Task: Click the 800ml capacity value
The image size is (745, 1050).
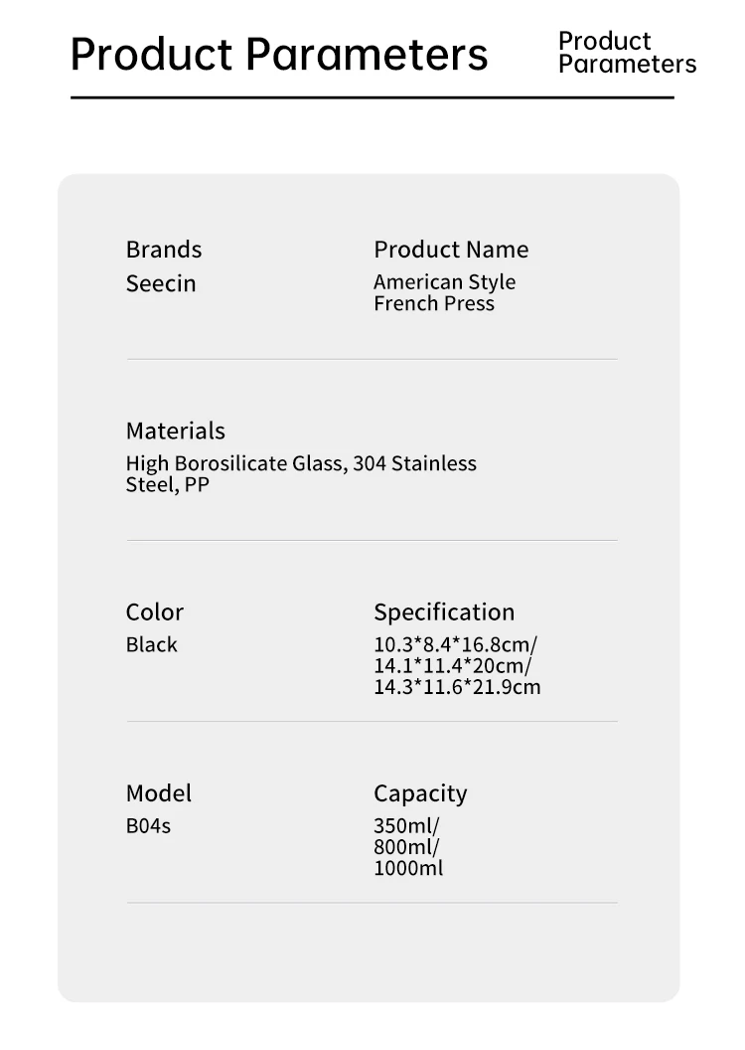Action: (406, 847)
